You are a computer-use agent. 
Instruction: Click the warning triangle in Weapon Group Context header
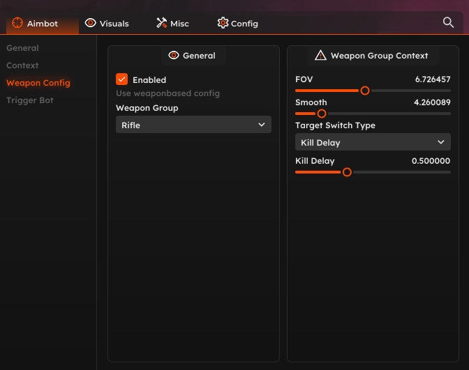click(x=320, y=55)
